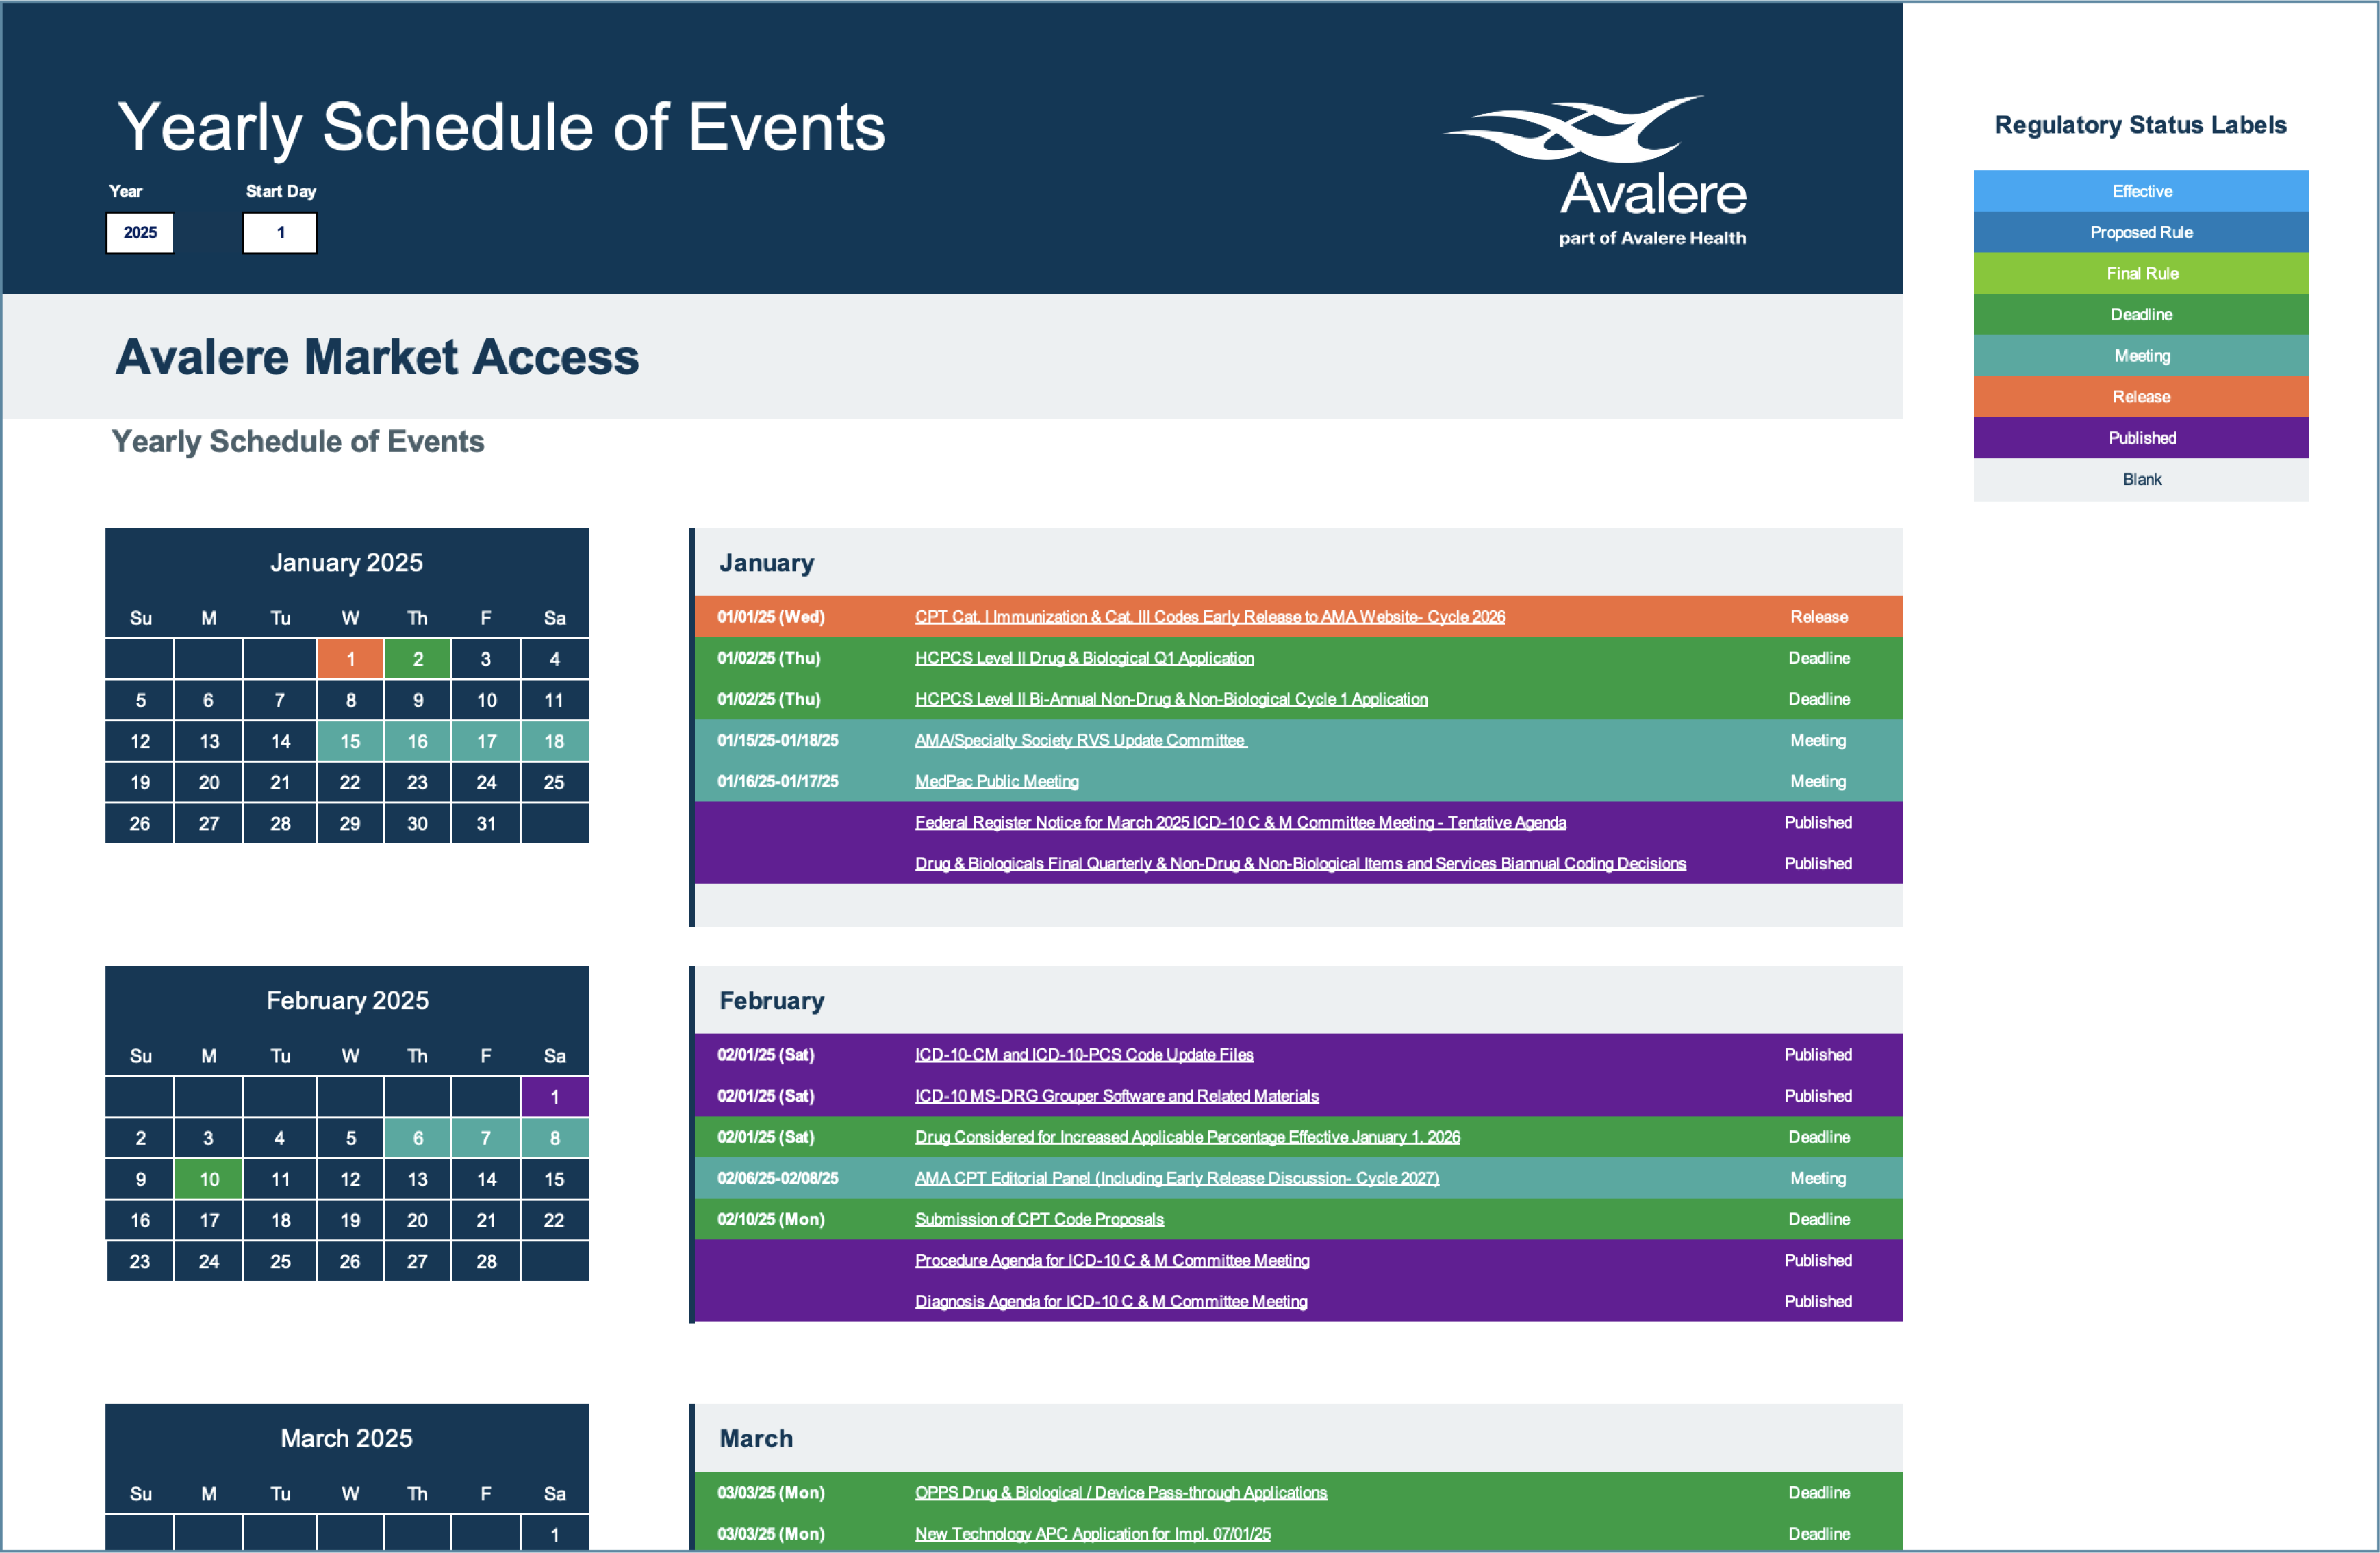Open AMA/Specialty Society RVS Update Committee link

point(1080,740)
